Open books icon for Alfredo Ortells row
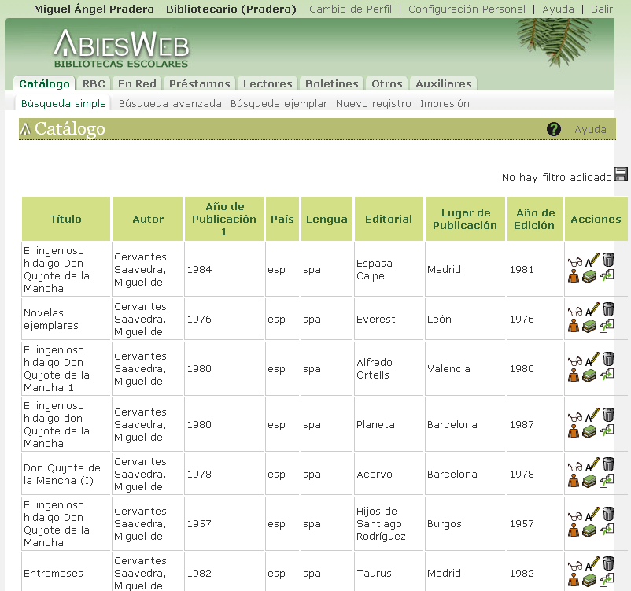The image size is (631, 591). pyautogui.click(x=589, y=375)
